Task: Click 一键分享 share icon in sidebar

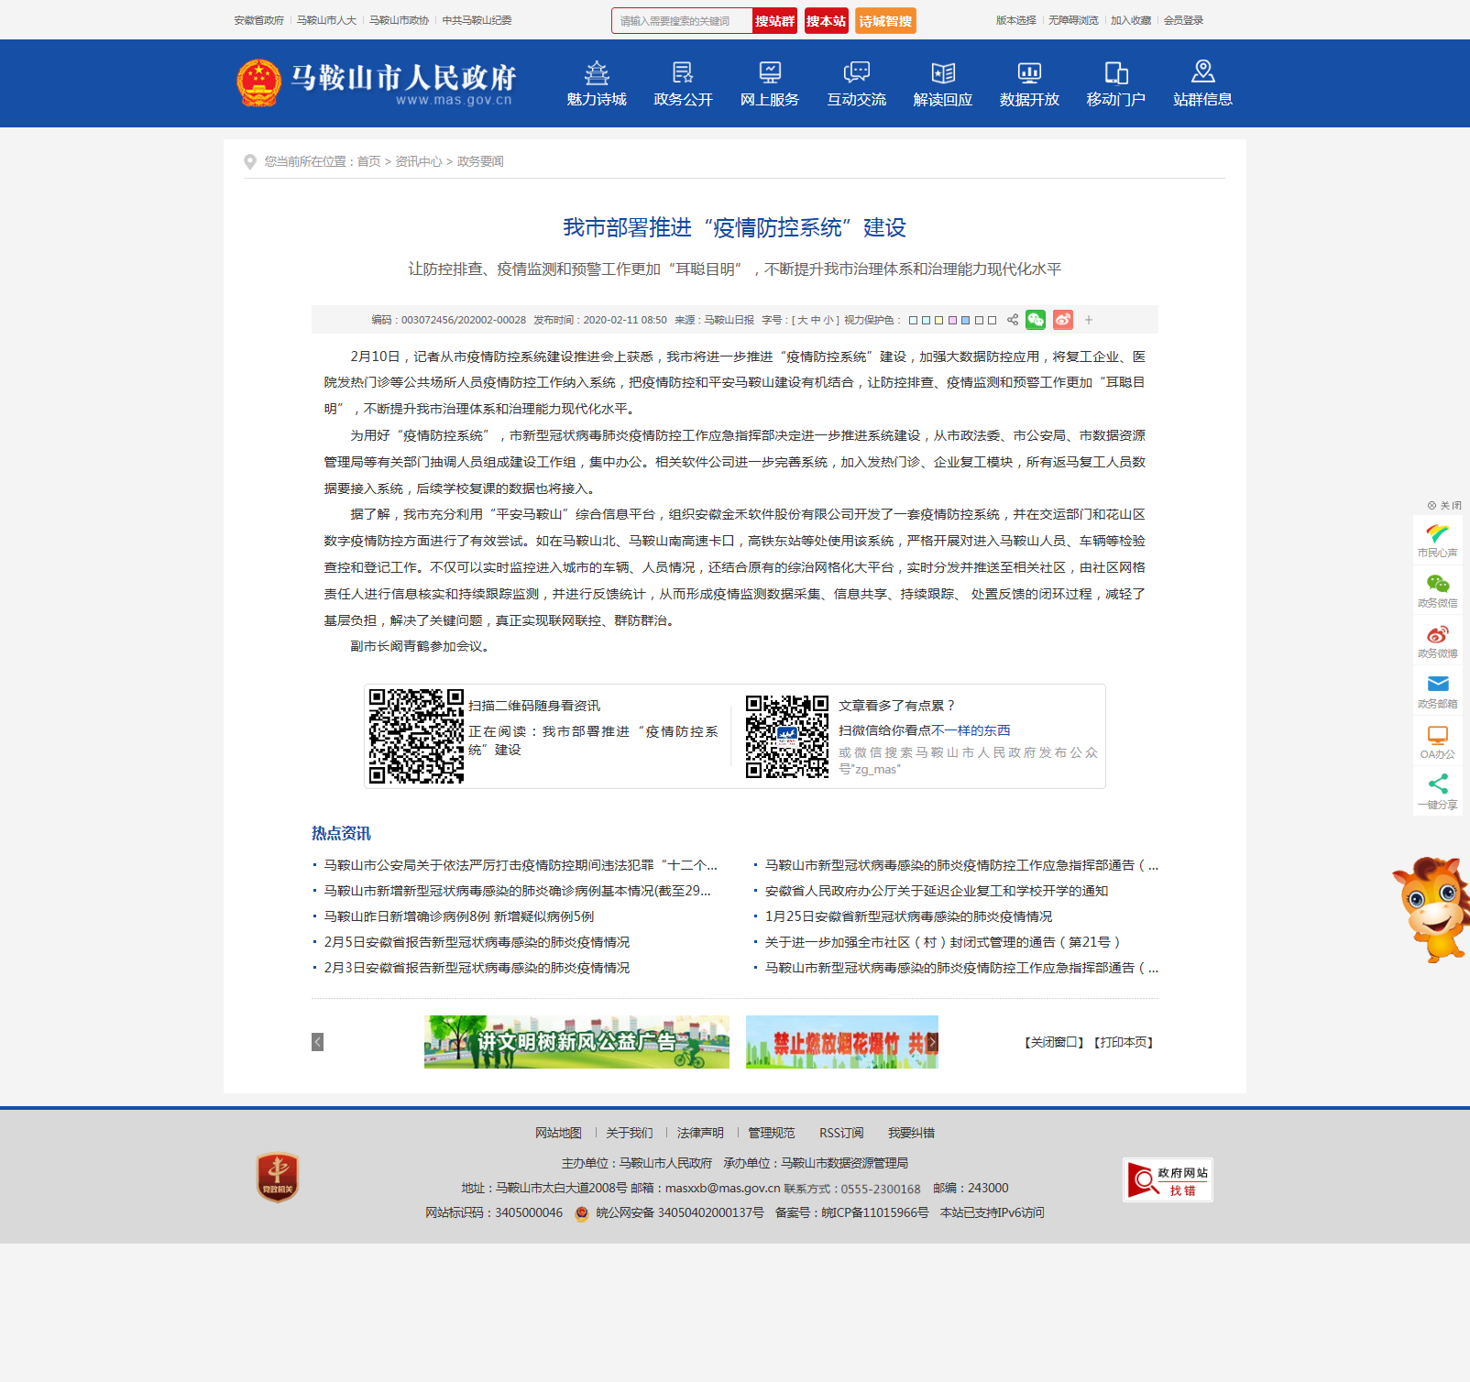Action: tap(1437, 791)
